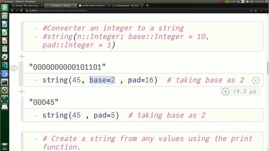The image size is (269, 151).
Task: Click the clock in the top panel
Action: (x=259, y=2)
